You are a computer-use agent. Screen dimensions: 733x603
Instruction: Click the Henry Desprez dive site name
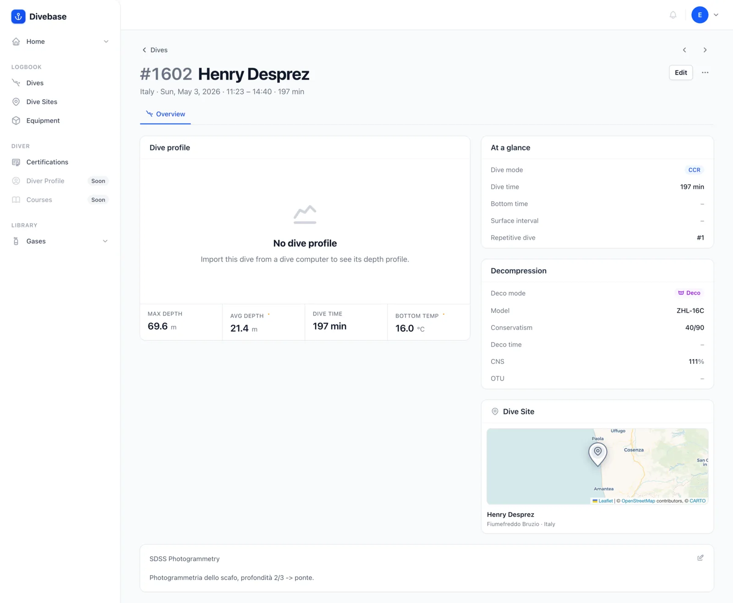click(510, 514)
